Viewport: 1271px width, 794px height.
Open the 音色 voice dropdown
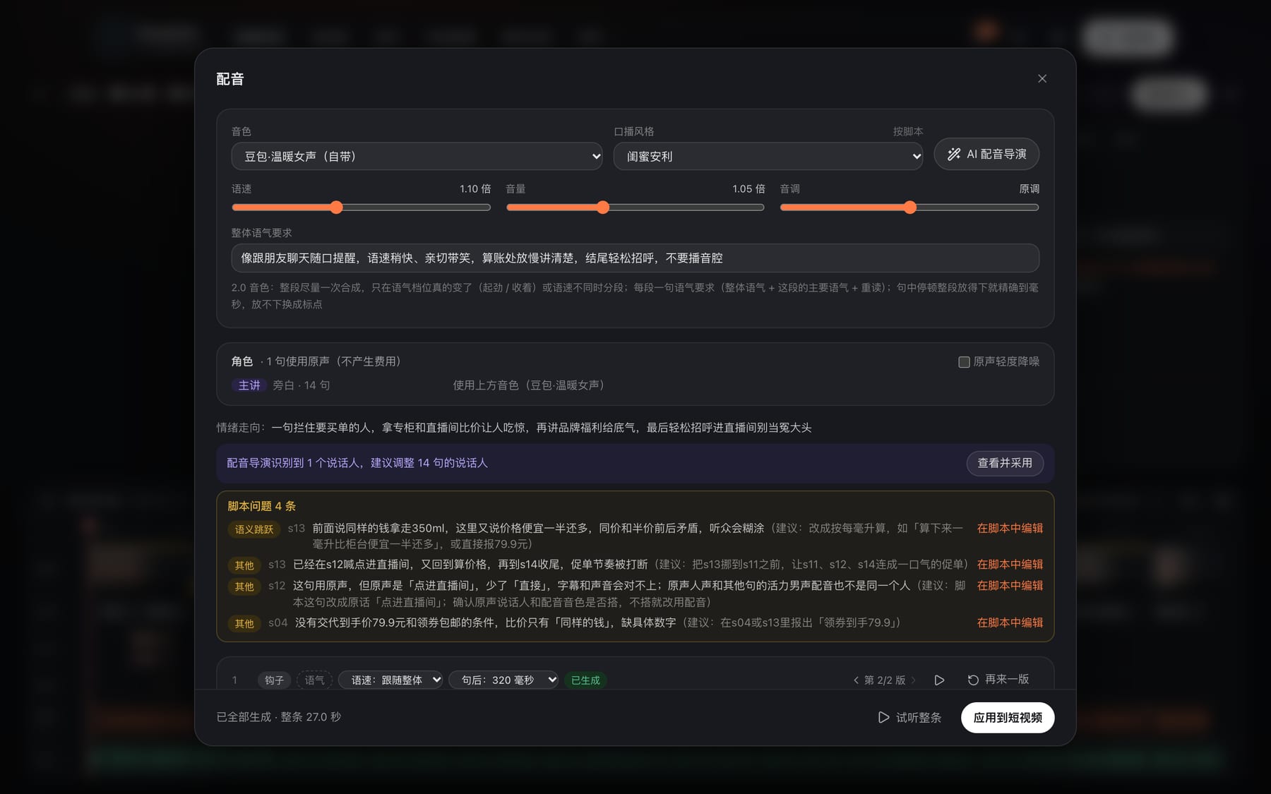[x=417, y=156]
